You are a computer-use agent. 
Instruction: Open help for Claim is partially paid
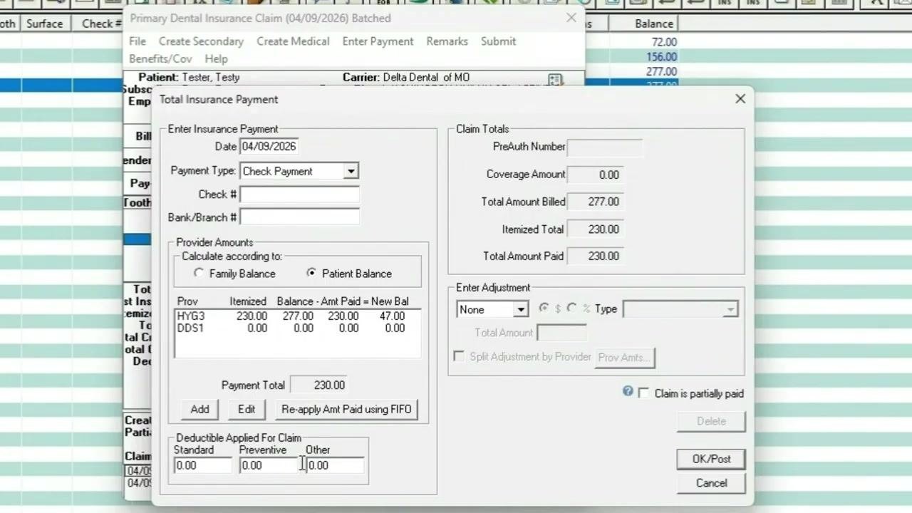(x=628, y=391)
